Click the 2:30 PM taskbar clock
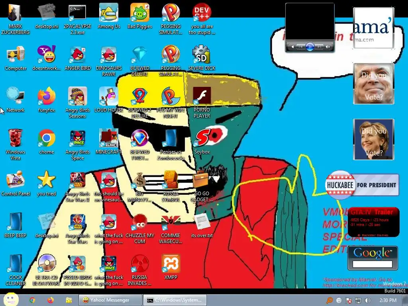408x306 pixels. pyautogui.click(x=388, y=300)
